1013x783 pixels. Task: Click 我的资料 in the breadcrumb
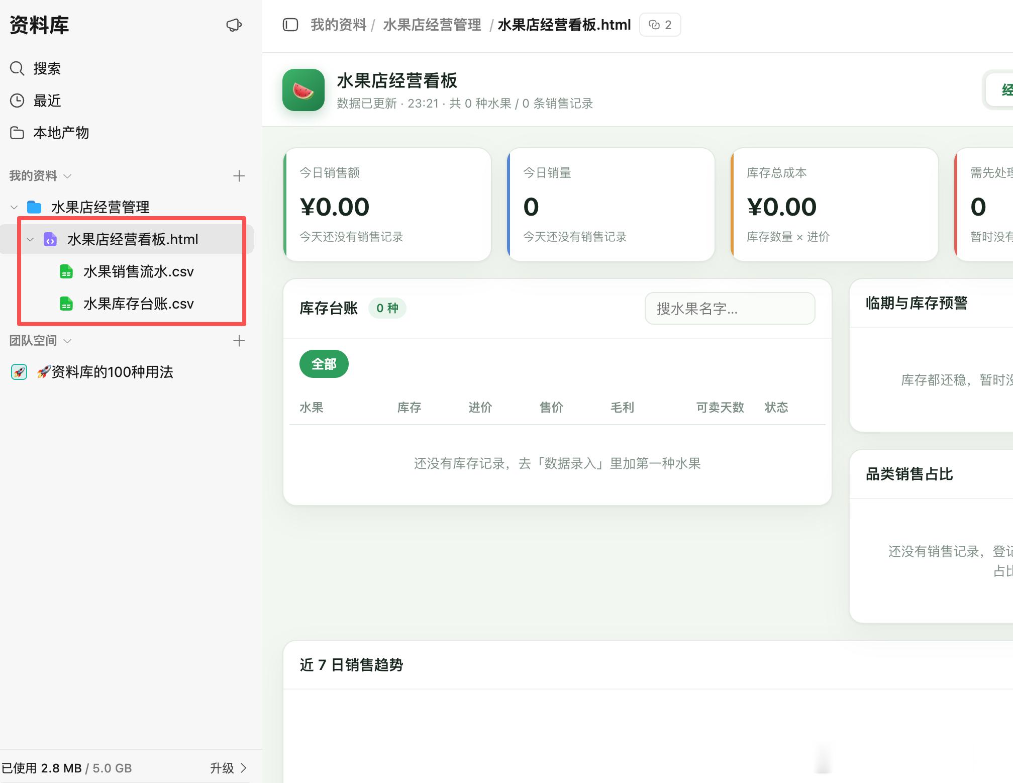click(x=338, y=25)
